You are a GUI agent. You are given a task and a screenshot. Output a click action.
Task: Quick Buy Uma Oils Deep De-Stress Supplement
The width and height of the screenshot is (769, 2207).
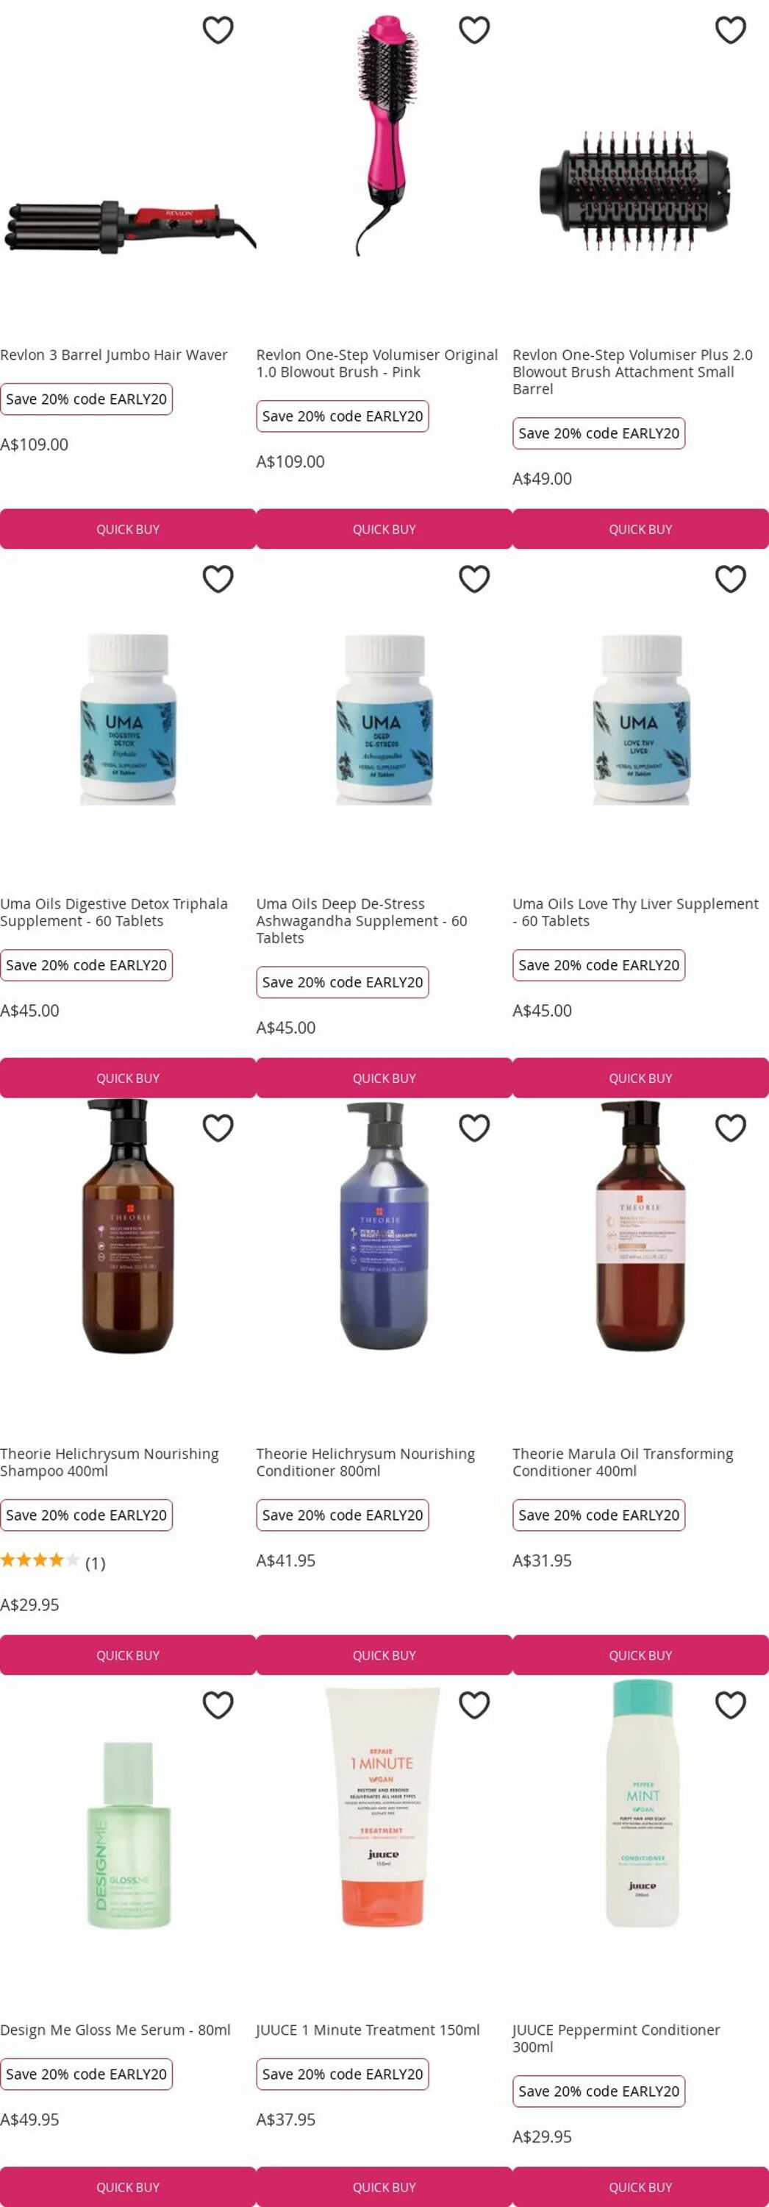384,1078
